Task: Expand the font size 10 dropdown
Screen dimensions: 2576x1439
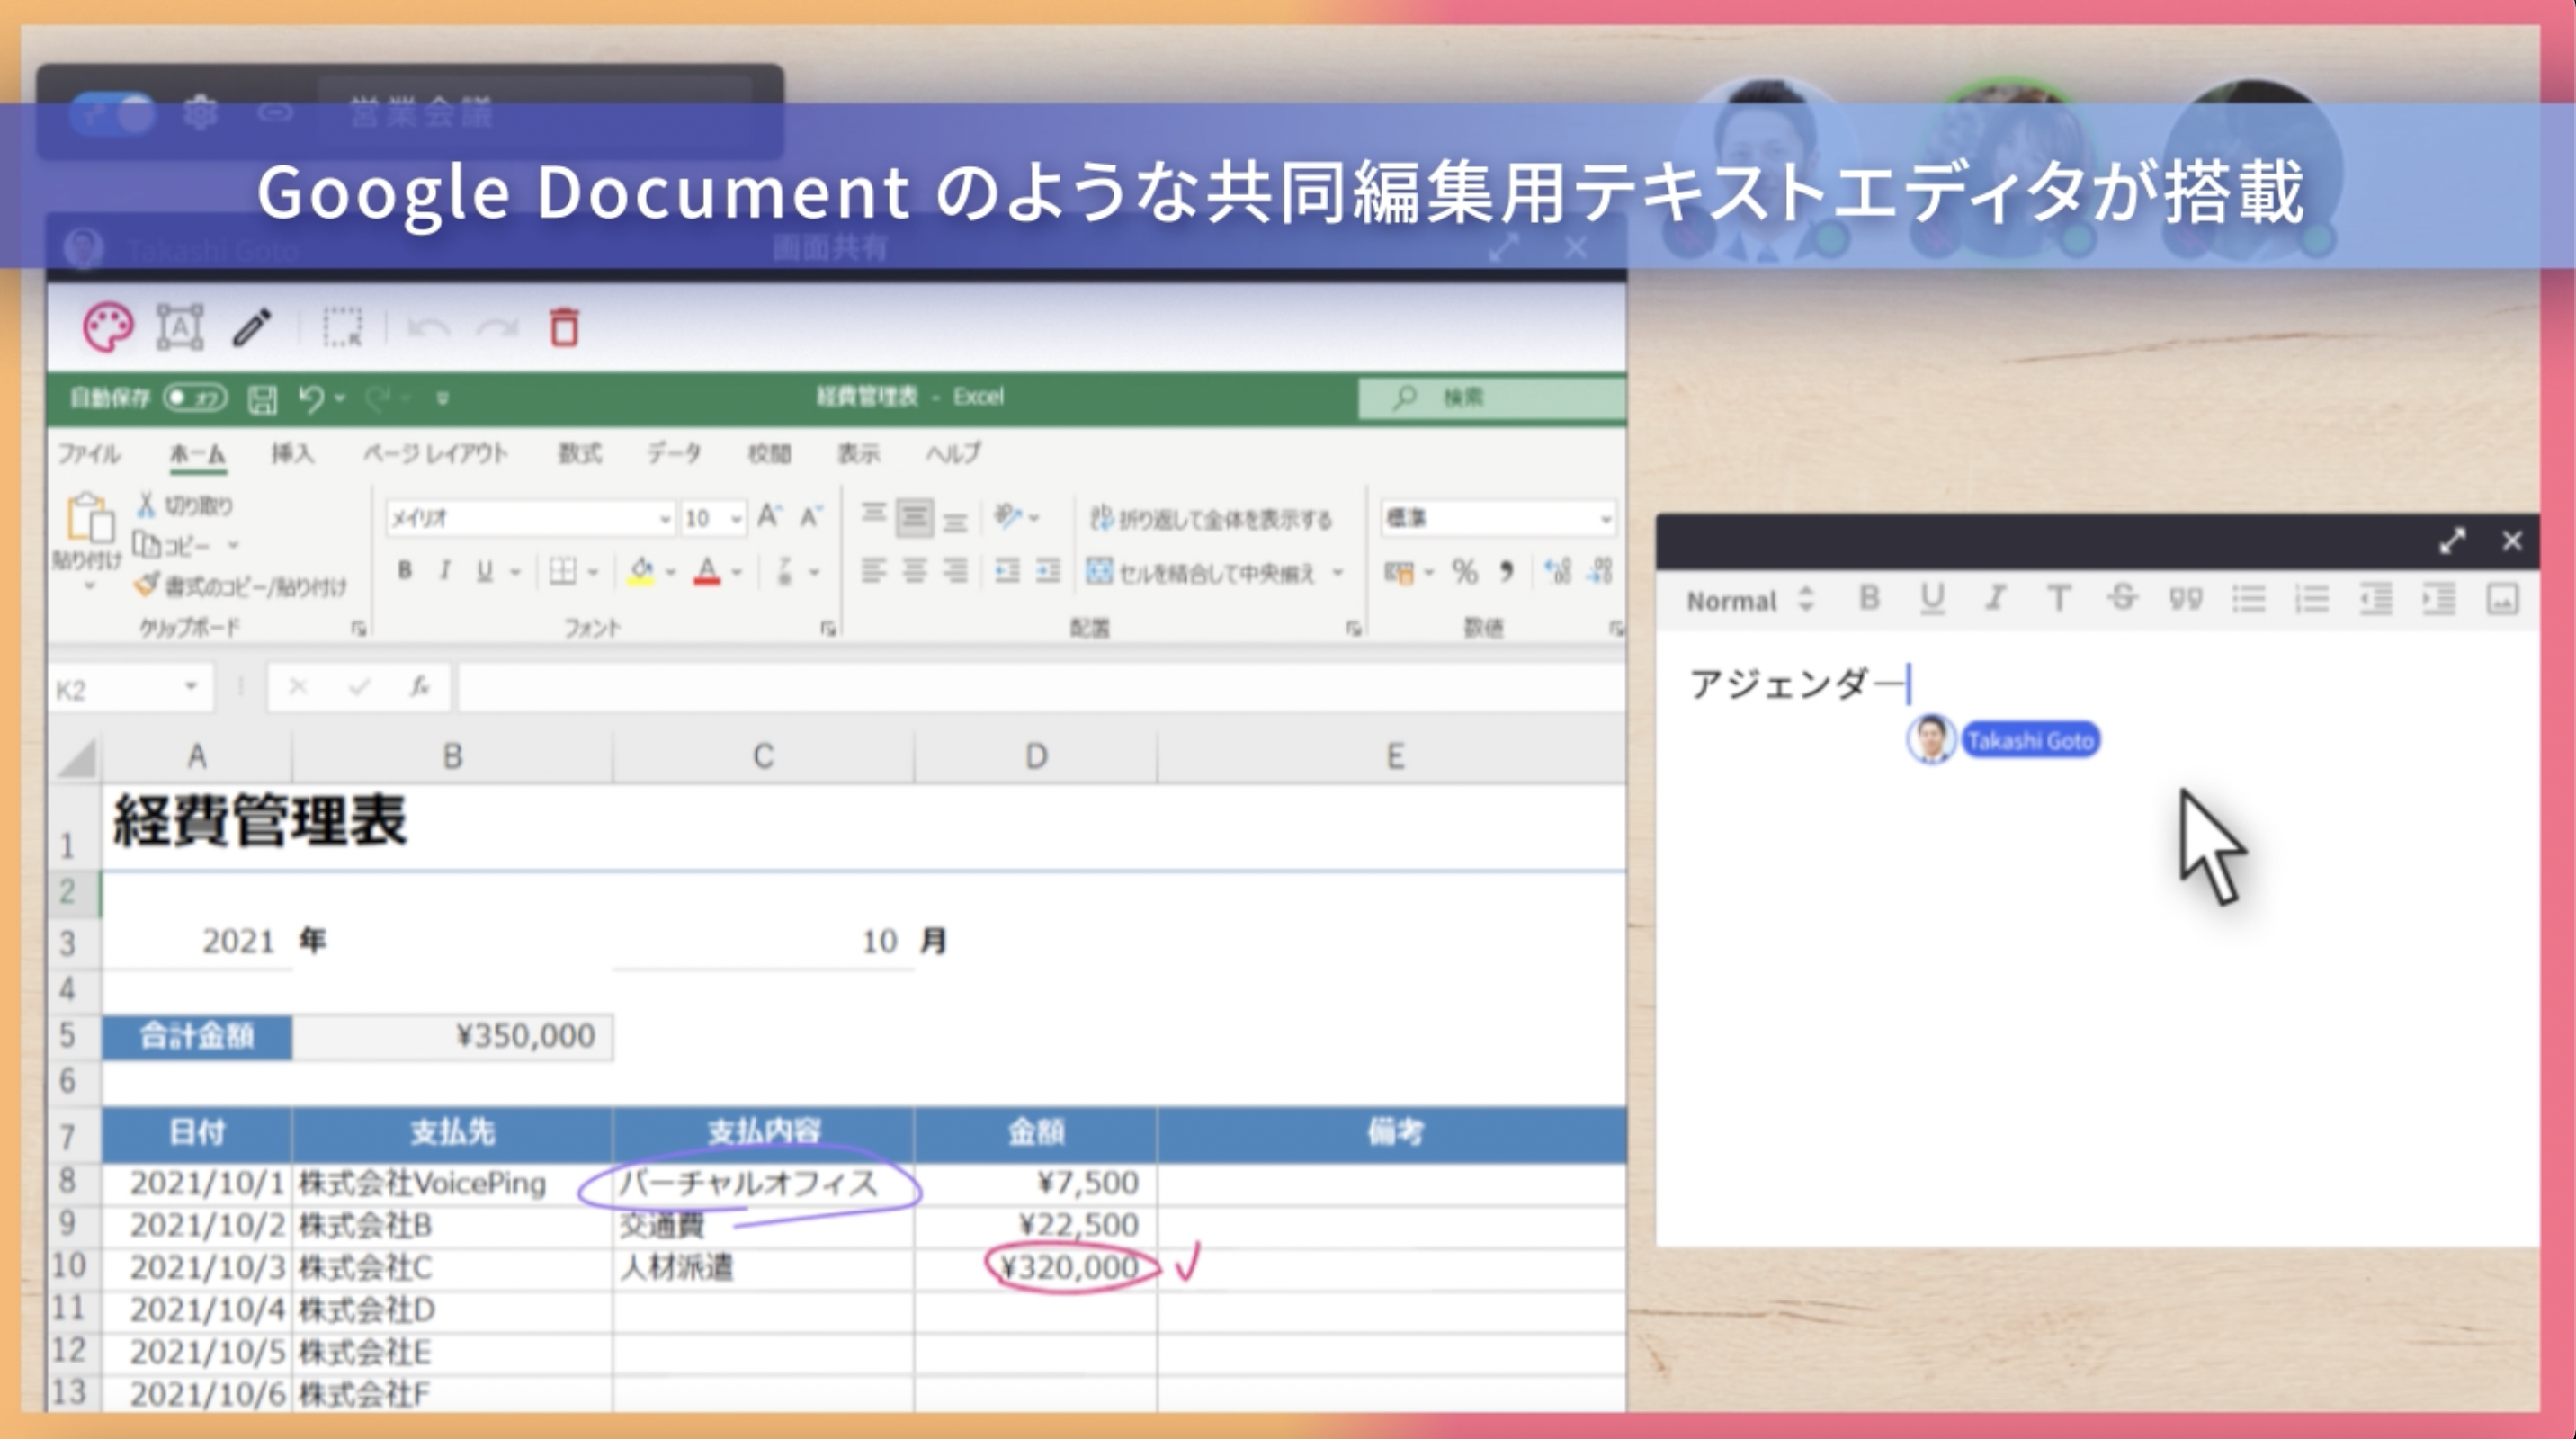Action: (736, 519)
